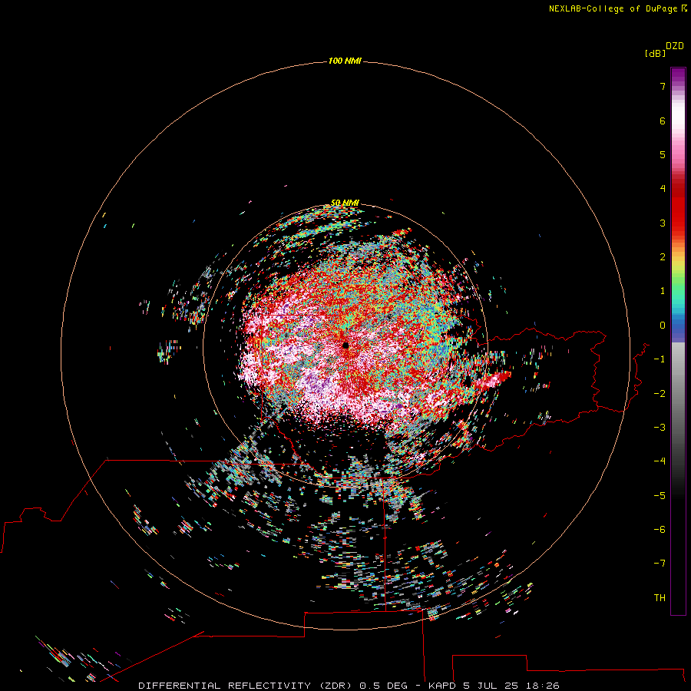Image resolution: width=691 pixels, height=691 pixels.
Task: Click the (ZDR) text in the caption
Action: (336, 686)
